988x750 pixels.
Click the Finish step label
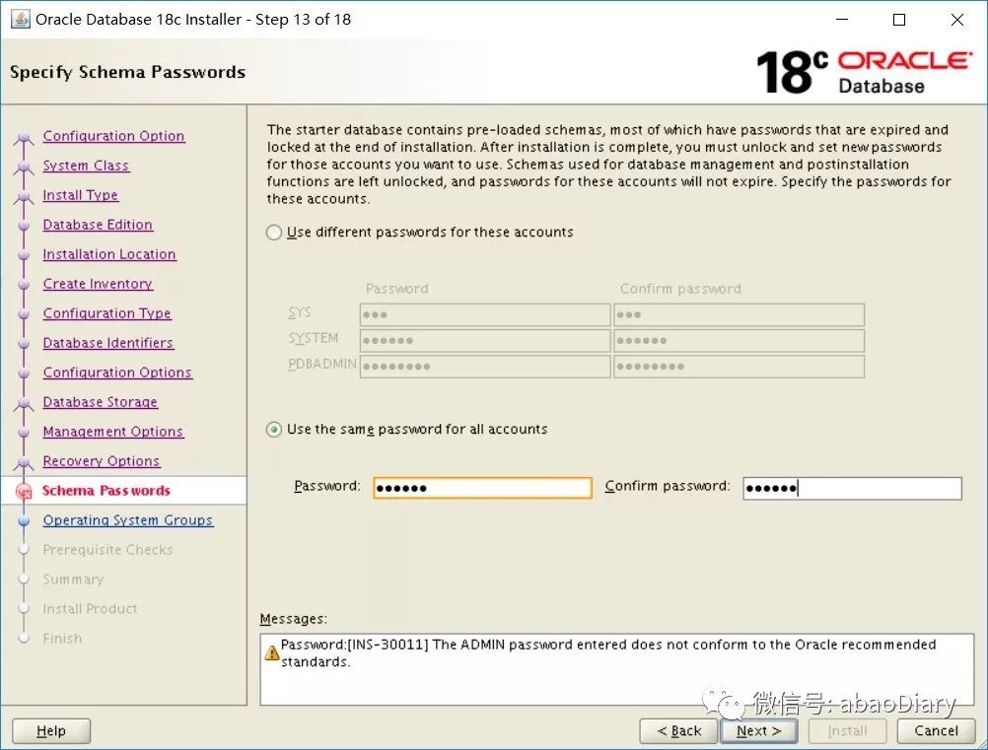coord(62,640)
